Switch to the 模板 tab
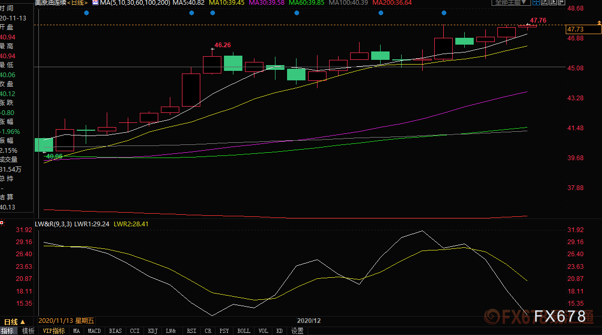The image size is (602, 335). pyautogui.click(x=28, y=331)
